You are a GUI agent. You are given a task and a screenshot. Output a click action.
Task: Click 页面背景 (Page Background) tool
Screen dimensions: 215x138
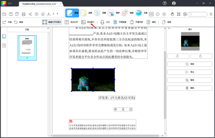(120, 22)
